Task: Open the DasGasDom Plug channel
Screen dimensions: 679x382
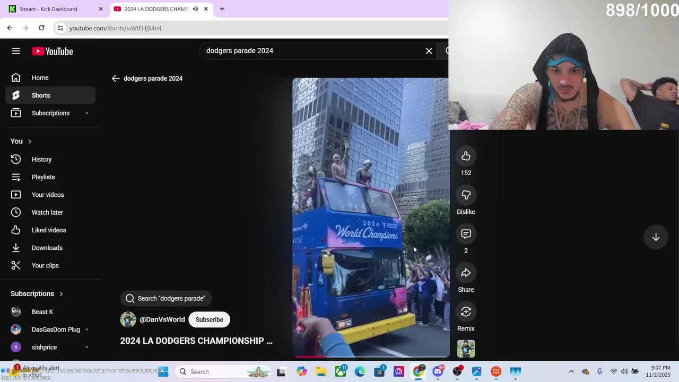Action: coord(50,329)
